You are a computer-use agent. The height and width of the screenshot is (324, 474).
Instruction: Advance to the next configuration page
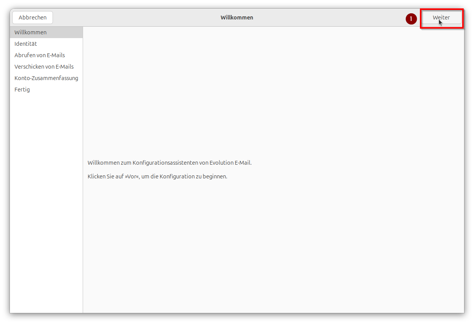click(441, 18)
